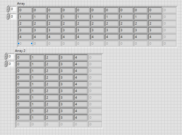Click the first cell of Array's row of 4s
Viewport: 182px width, 135px height.
[x=25, y=37]
